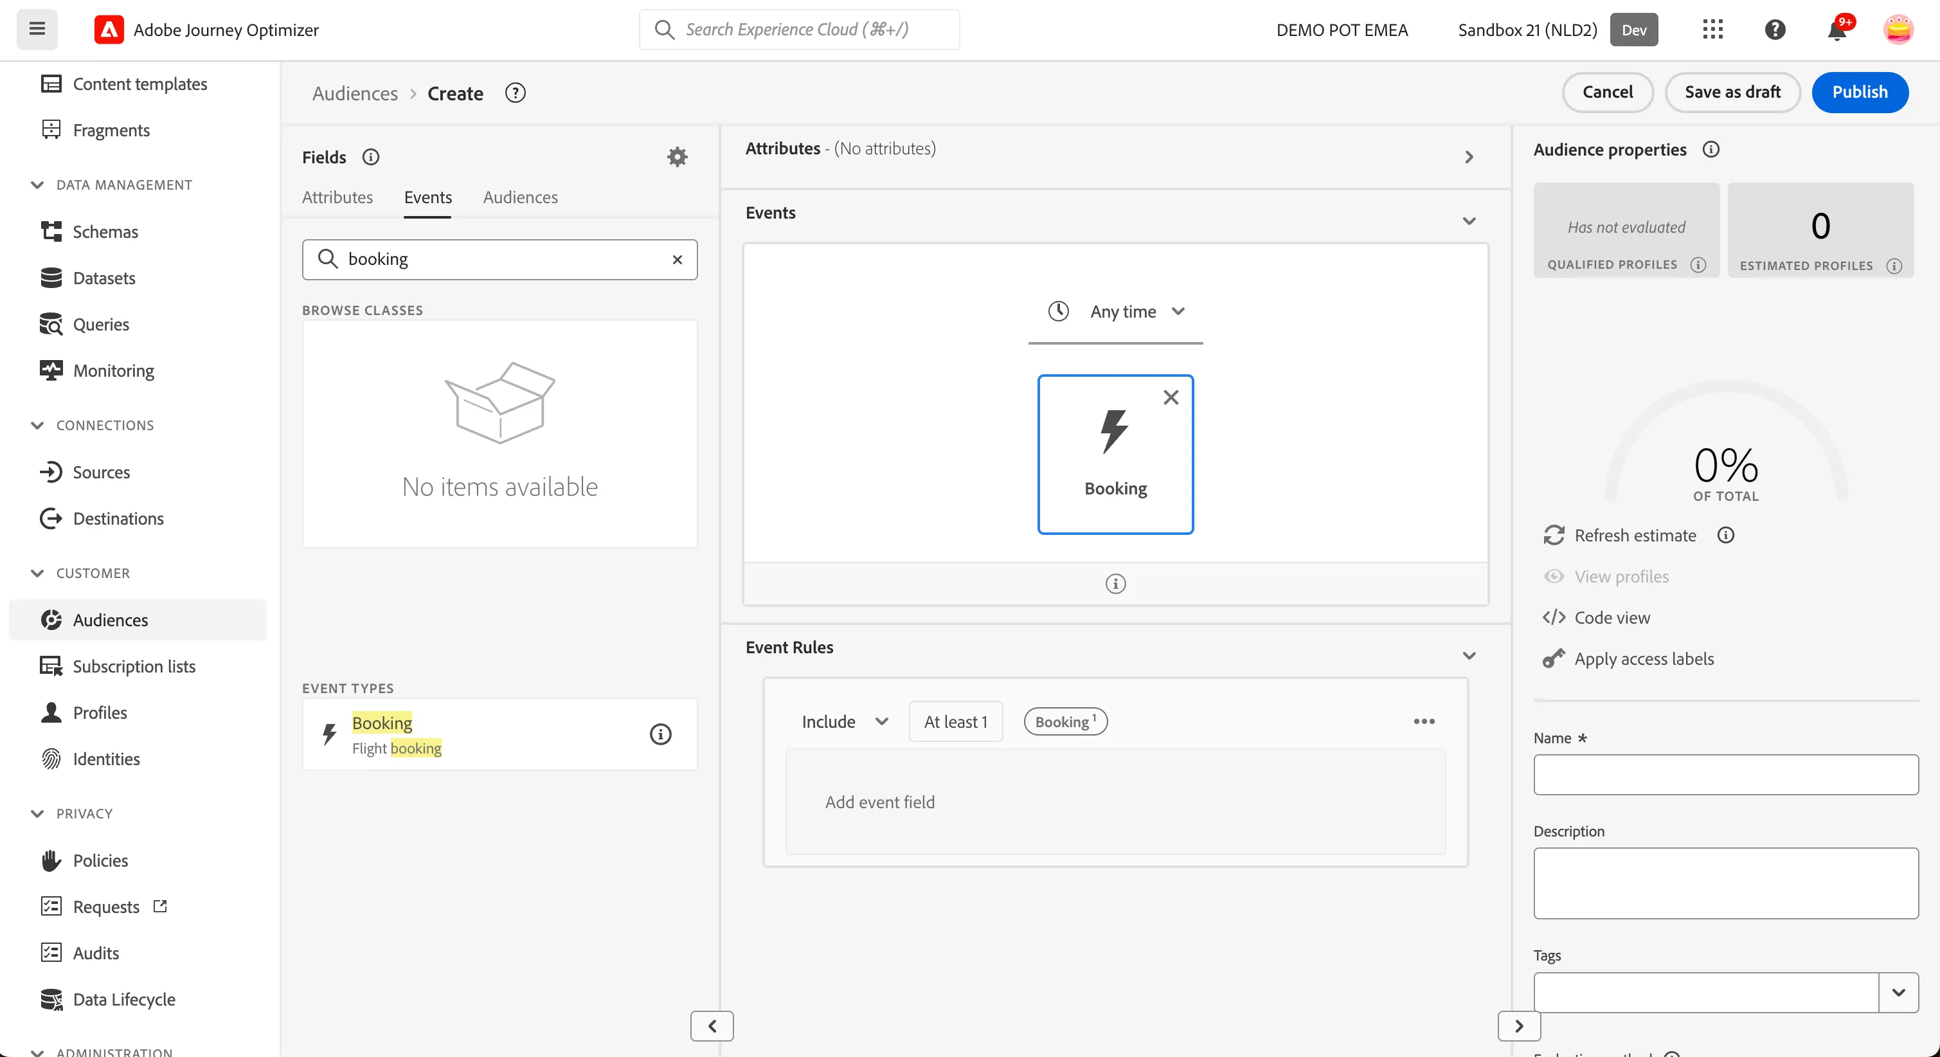Image resolution: width=1940 pixels, height=1057 pixels.
Task: Switch to the Events tab
Action: pos(427,197)
